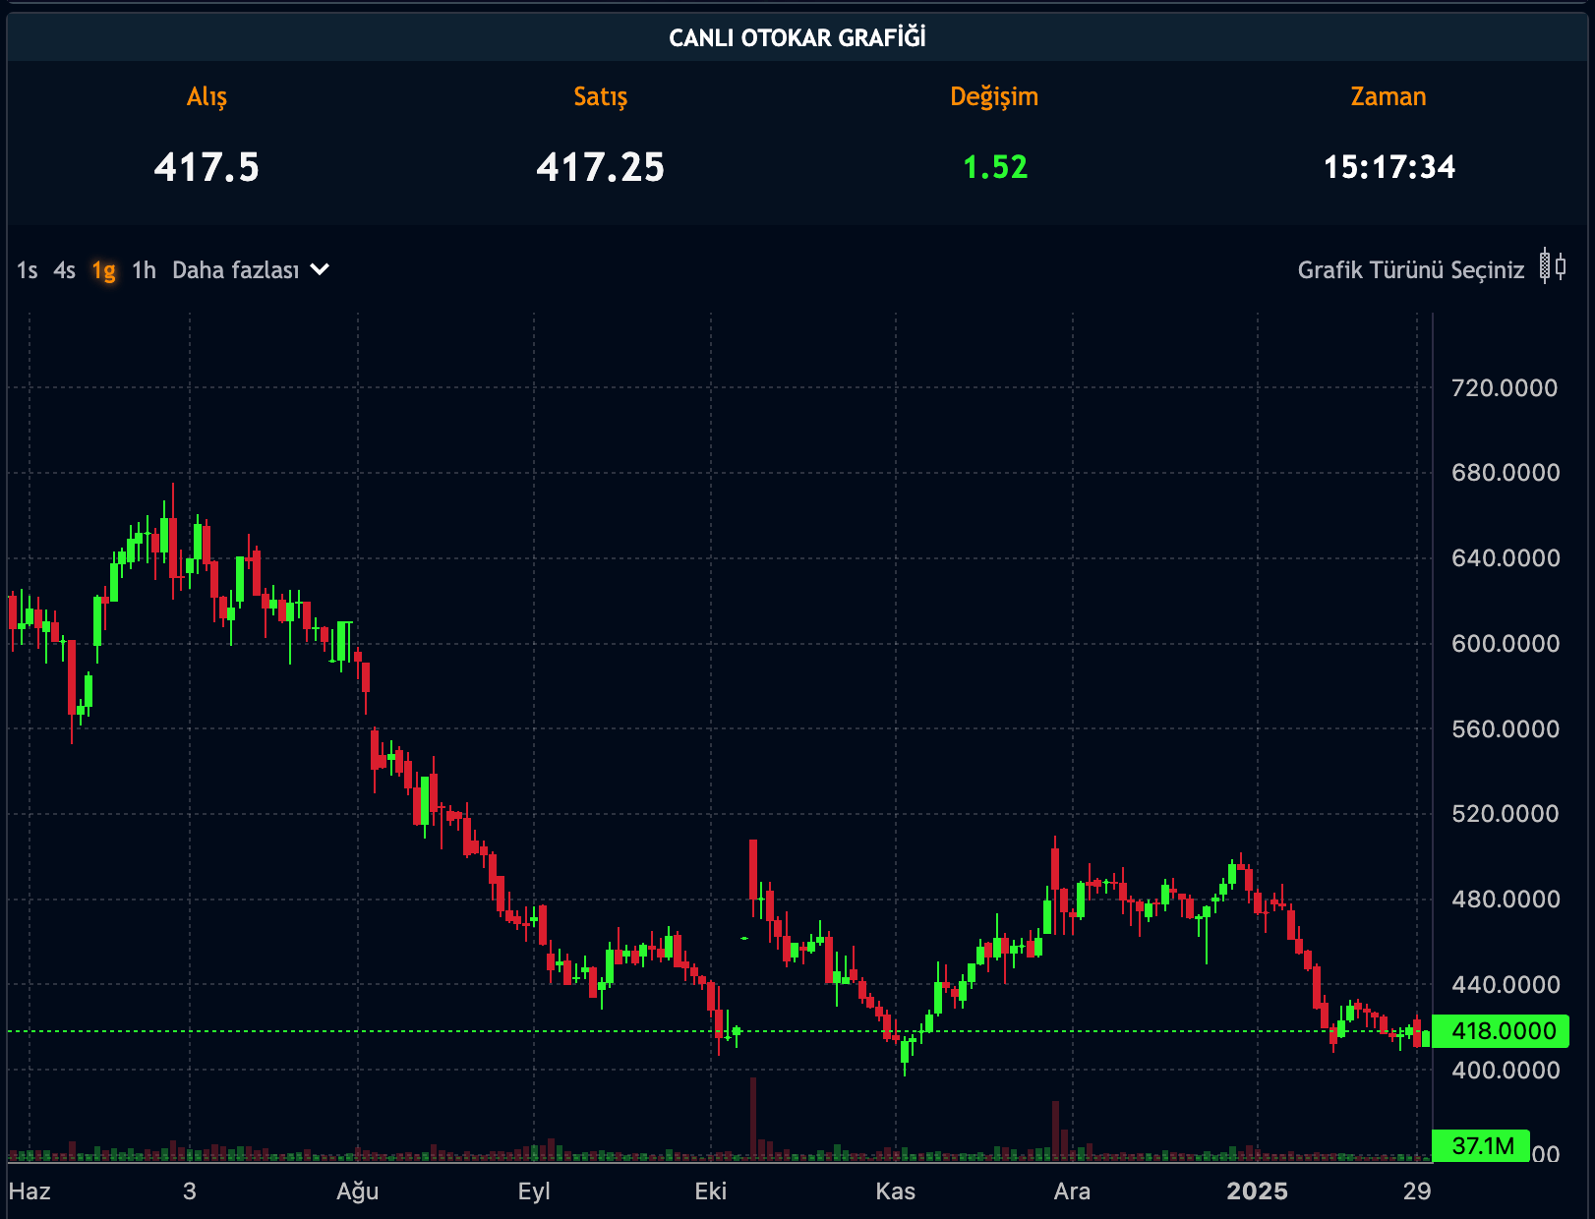Click the Eyl month label on time axis
Screen dimensions: 1595x1219
pyautogui.click(x=534, y=1191)
